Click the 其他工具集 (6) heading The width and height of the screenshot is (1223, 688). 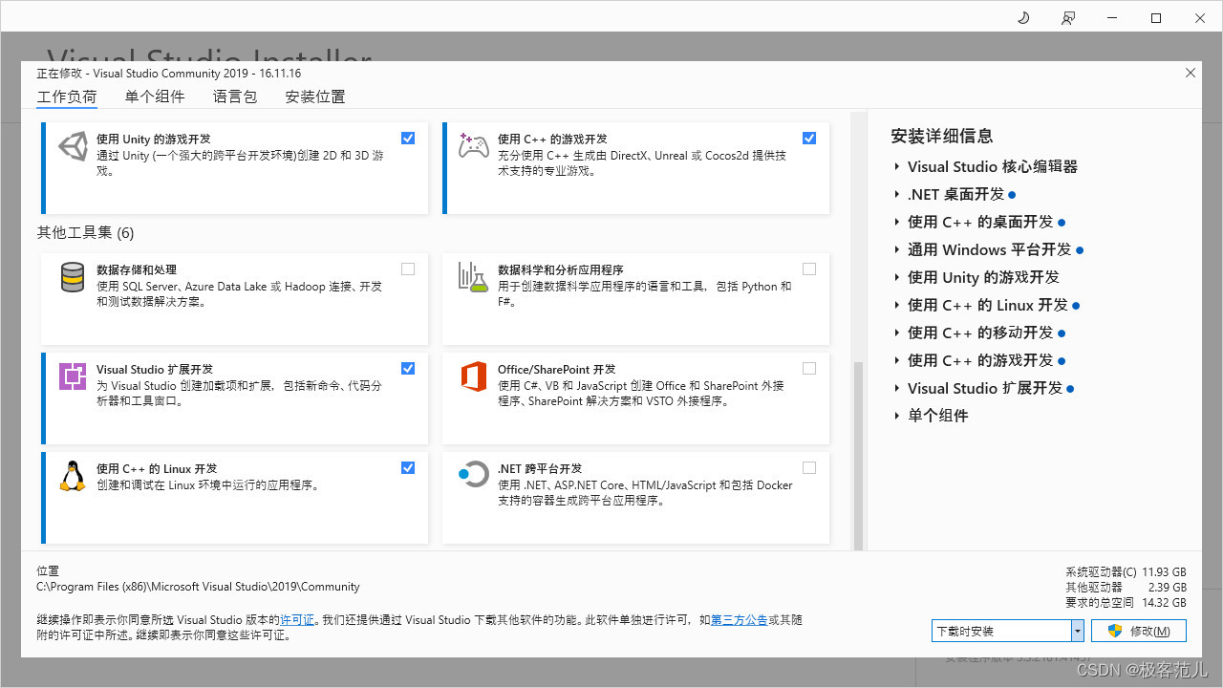pos(85,233)
